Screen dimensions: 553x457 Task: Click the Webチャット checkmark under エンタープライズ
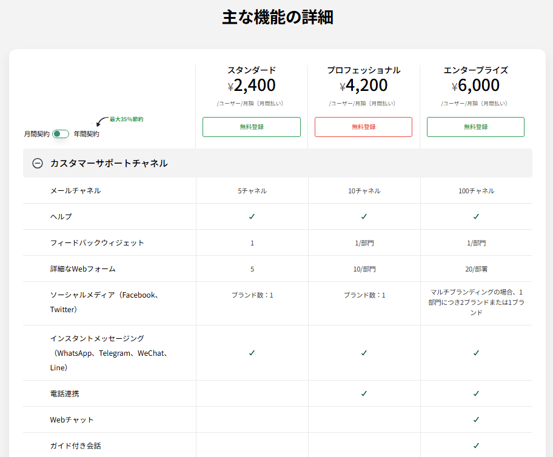tap(475, 419)
